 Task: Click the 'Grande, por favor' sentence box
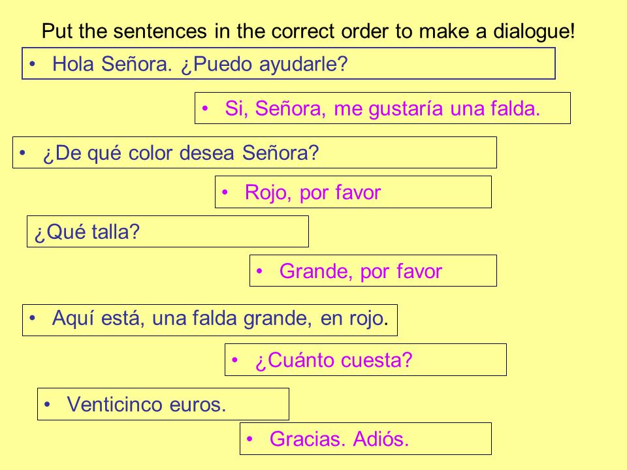[x=373, y=270]
